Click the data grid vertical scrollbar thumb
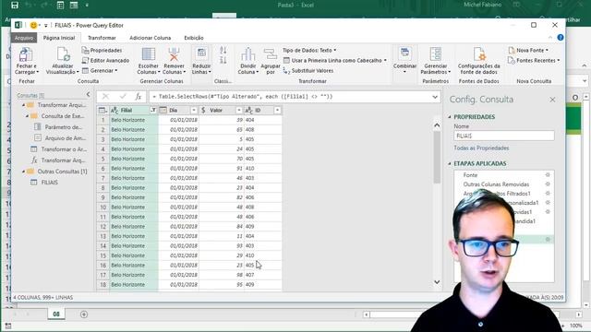The width and height of the screenshot is (591, 332). (x=437, y=158)
